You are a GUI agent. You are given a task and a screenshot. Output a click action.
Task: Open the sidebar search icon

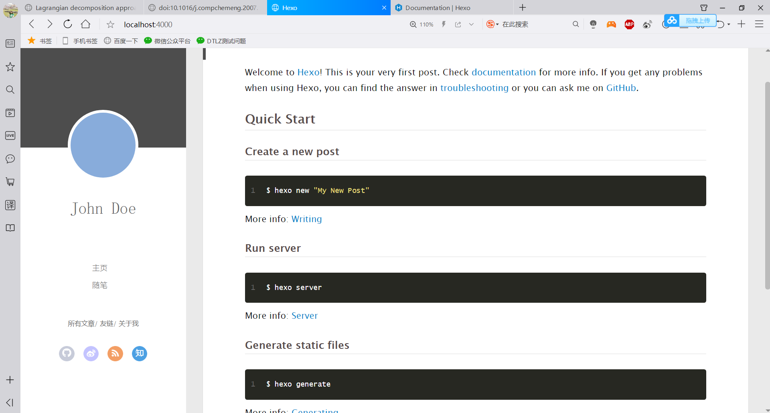click(10, 89)
